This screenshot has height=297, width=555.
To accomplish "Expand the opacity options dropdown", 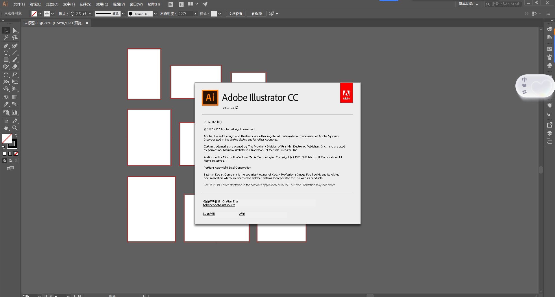I will (195, 13).
